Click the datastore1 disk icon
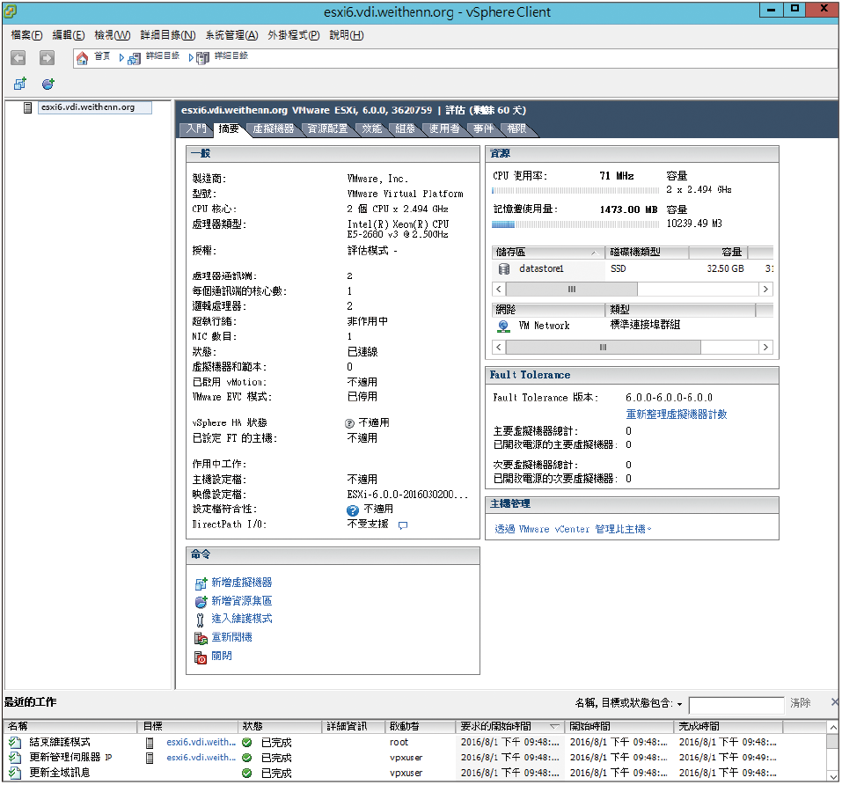 (503, 269)
